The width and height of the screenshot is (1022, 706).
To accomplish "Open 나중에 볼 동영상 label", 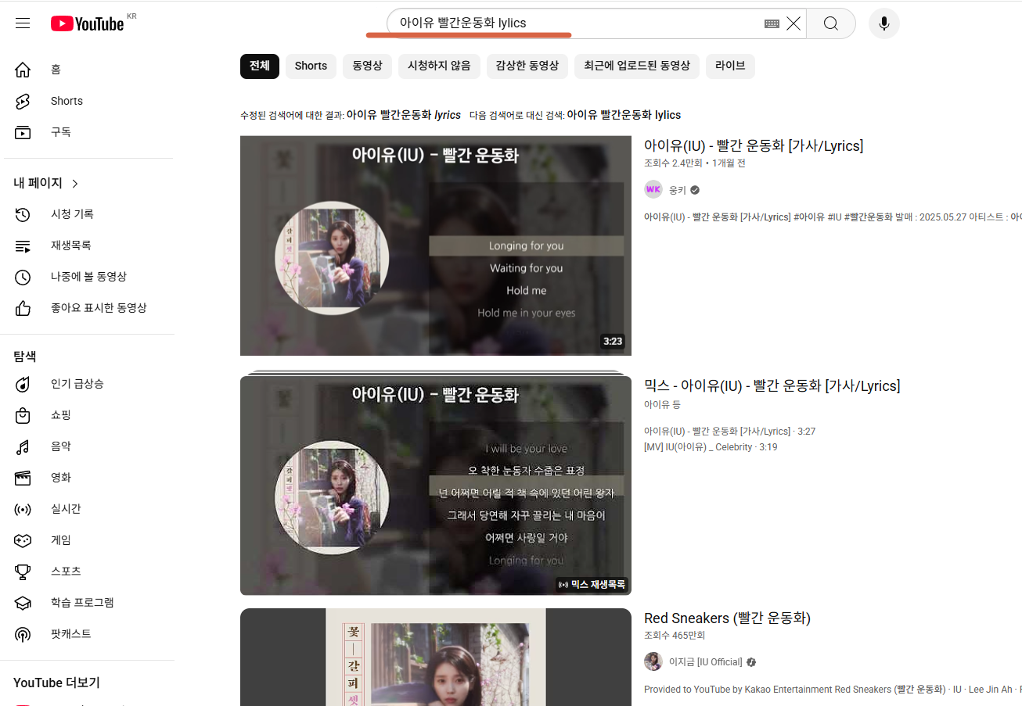I will point(88,277).
